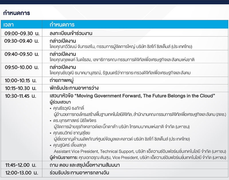
Task: Select the 10:30-11.45 น. time cell
Action: [x=22, y=96]
